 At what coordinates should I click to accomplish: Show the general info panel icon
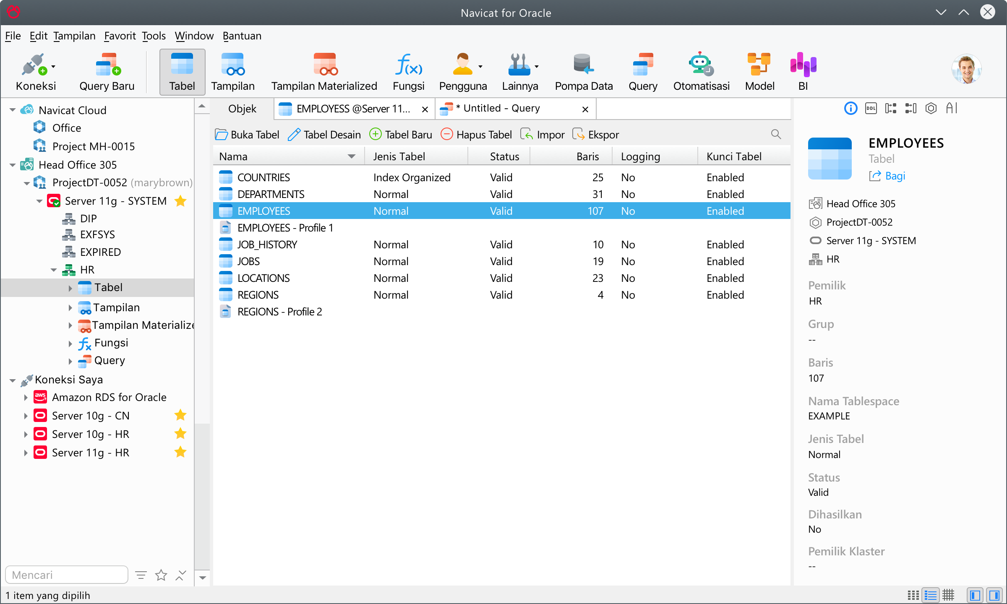point(850,109)
